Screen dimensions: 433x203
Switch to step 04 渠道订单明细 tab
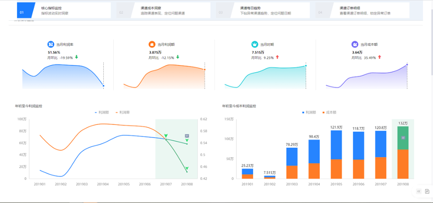(x=362, y=10)
